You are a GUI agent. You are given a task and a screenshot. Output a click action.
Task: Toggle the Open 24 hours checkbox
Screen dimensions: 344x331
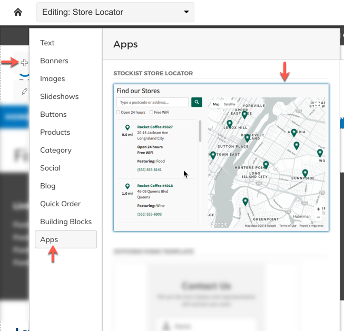118,113
